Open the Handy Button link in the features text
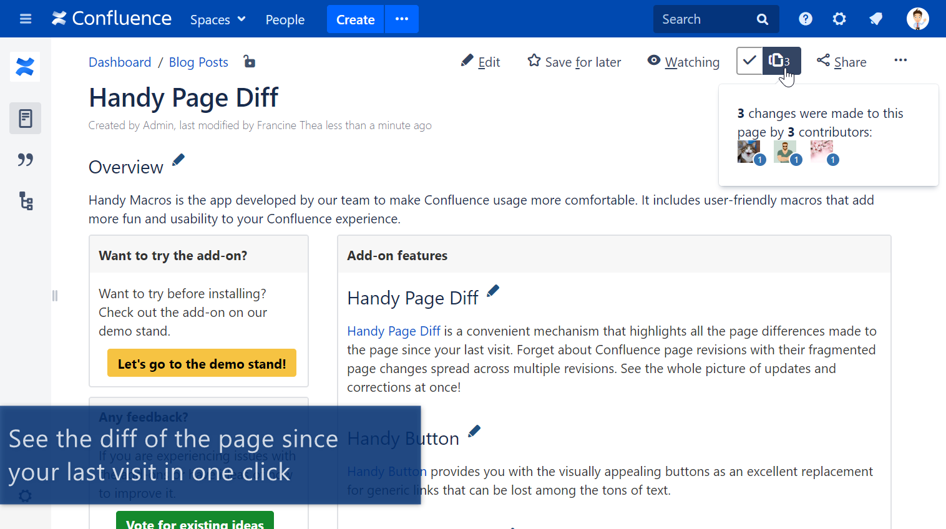 pyautogui.click(x=387, y=472)
